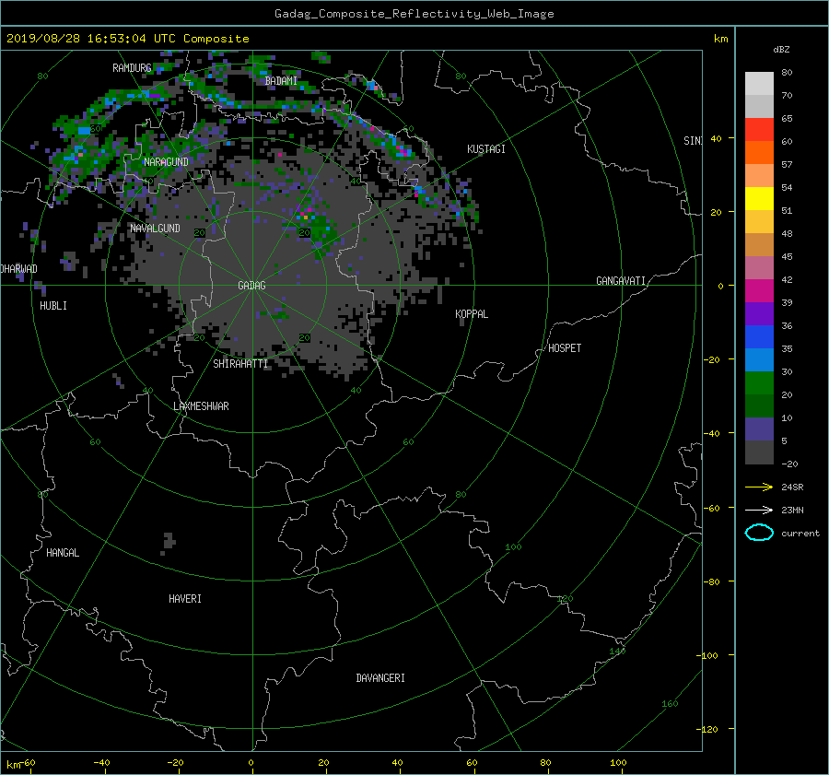The height and width of the screenshot is (775, 829).
Task: Click the NARAGUND town label
Action: pos(166,162)
